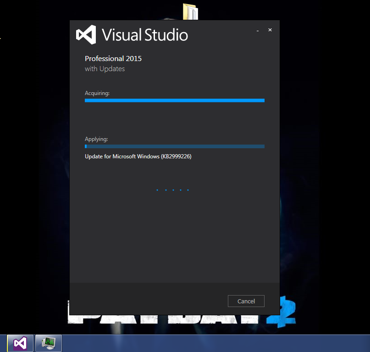This screenshot has height=352, width=370.
Task: Open the system monitor taskbar icon
Action: tap(49, 343)
